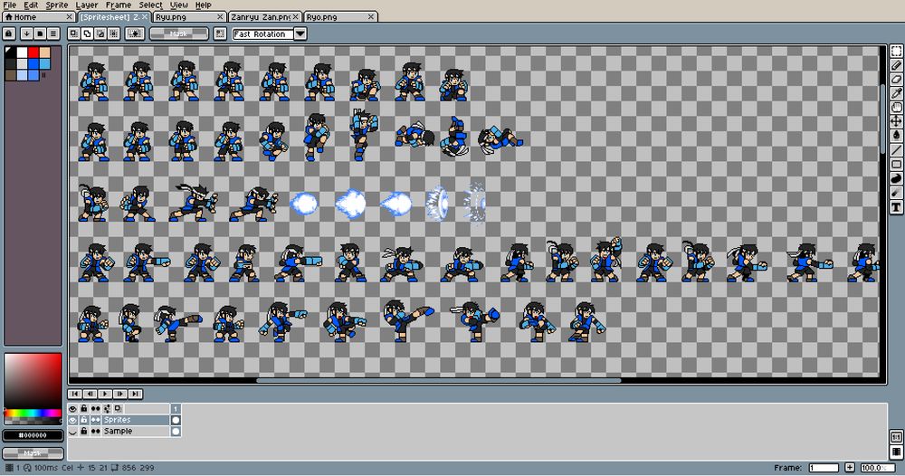905x476 pixels.
Task: Select the Rectangle shape tool
Action: click(896, 165)
